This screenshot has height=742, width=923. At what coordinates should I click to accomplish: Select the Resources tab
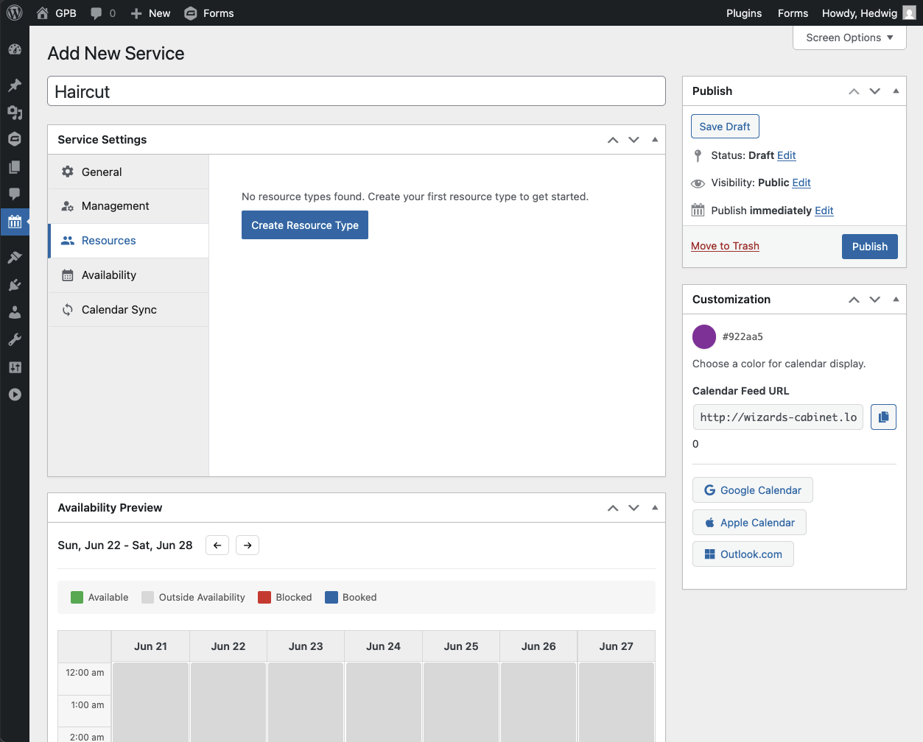point(129,241)
